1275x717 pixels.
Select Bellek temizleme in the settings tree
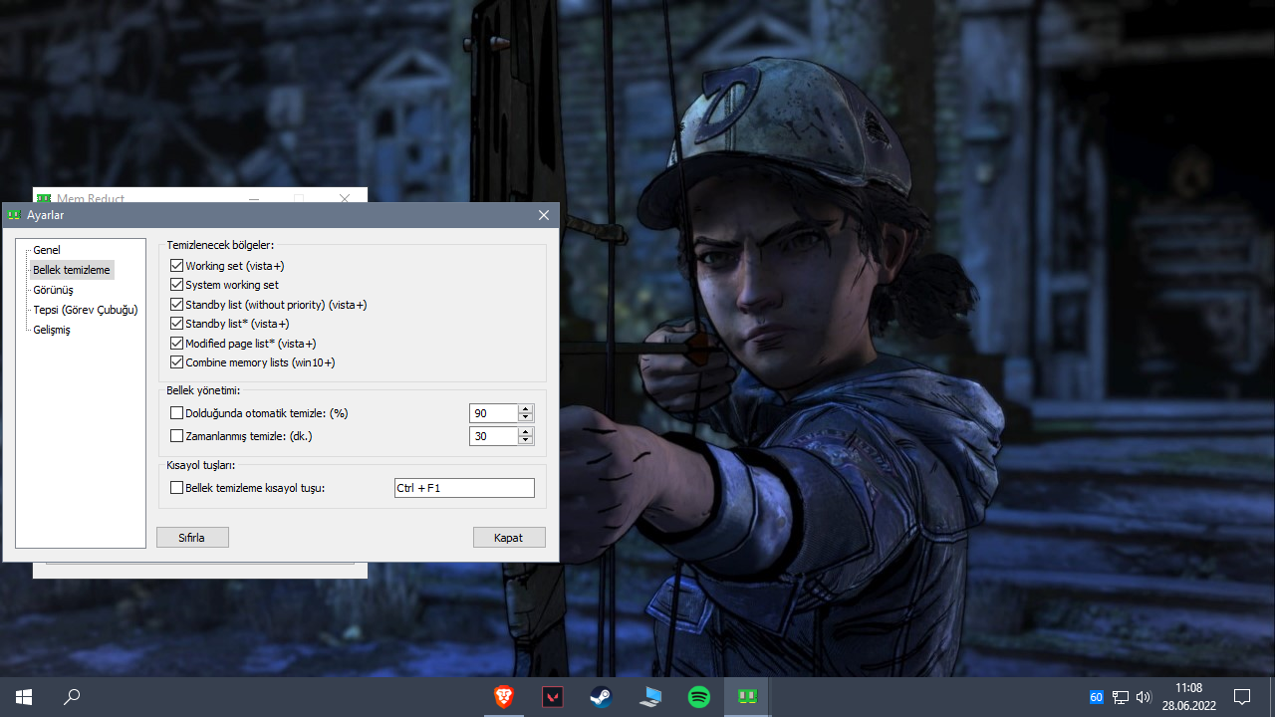[x=72, y=270]
